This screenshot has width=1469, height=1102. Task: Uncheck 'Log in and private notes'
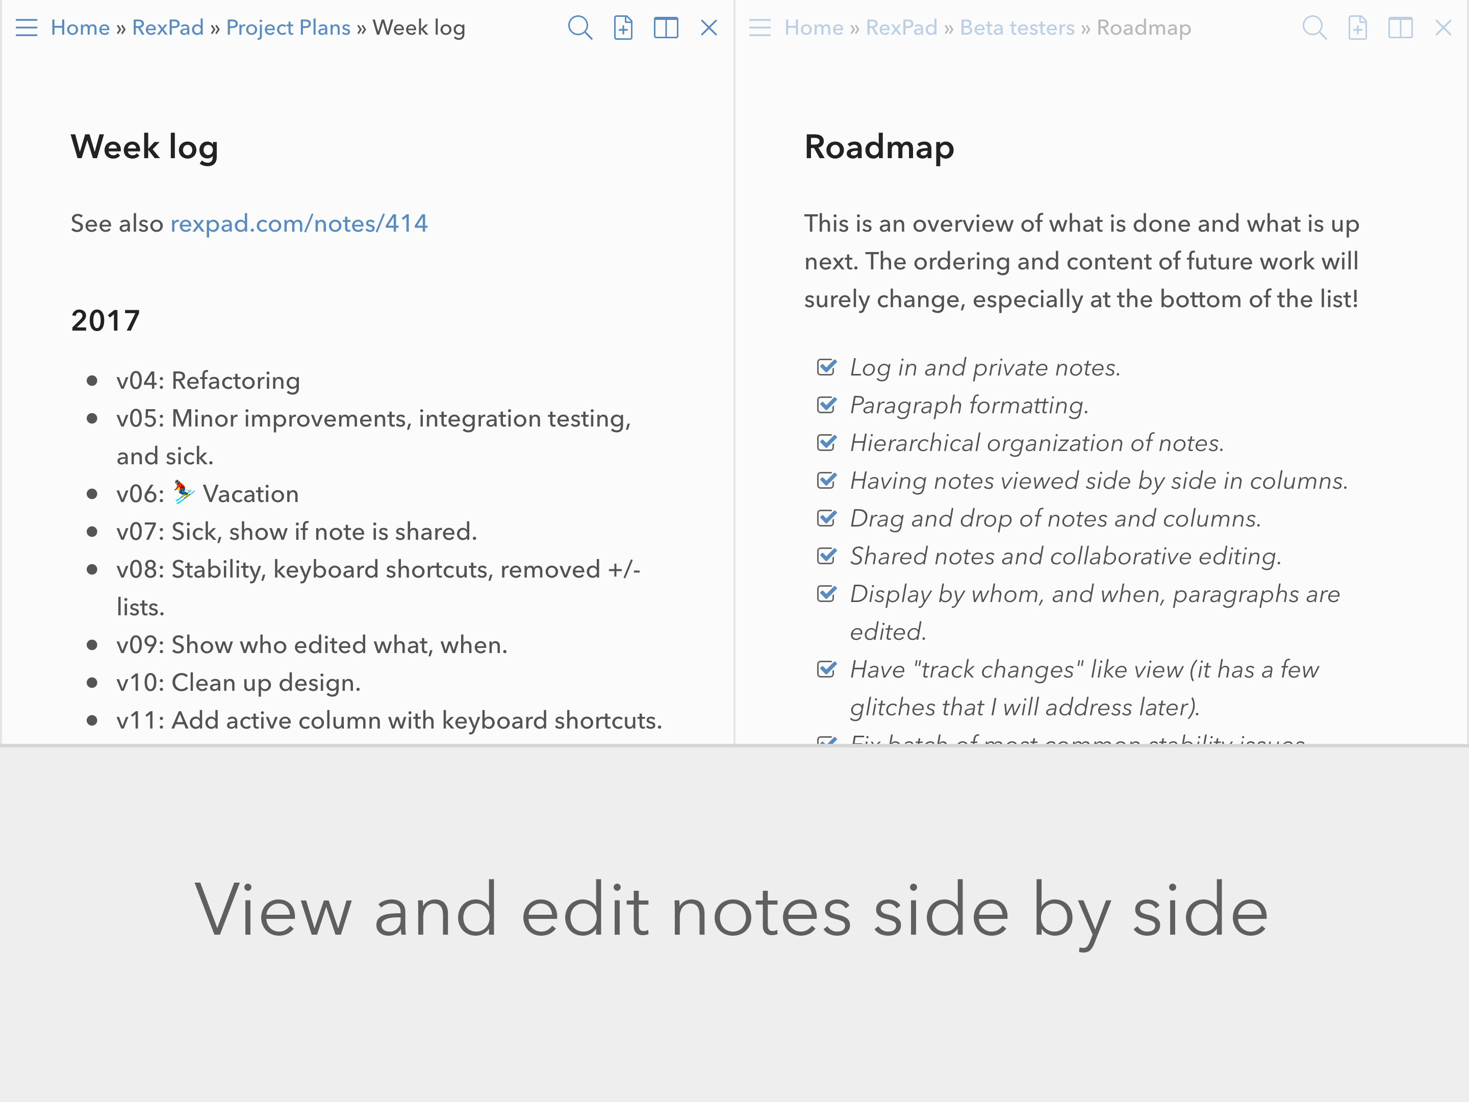[x=827, y=367]
